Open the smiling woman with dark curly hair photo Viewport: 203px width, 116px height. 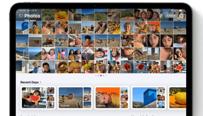(88, 41)
